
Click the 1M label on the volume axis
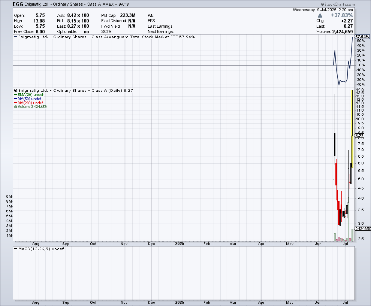tap(9, 236)
